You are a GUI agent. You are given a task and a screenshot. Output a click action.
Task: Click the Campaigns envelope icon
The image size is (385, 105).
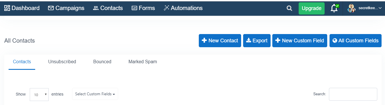click(51, 8)
